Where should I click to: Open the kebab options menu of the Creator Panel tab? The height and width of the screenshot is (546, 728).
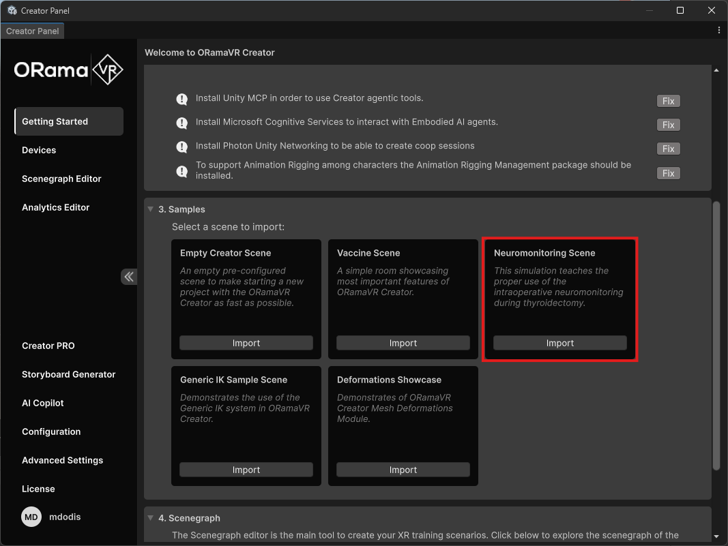[718, 30]
